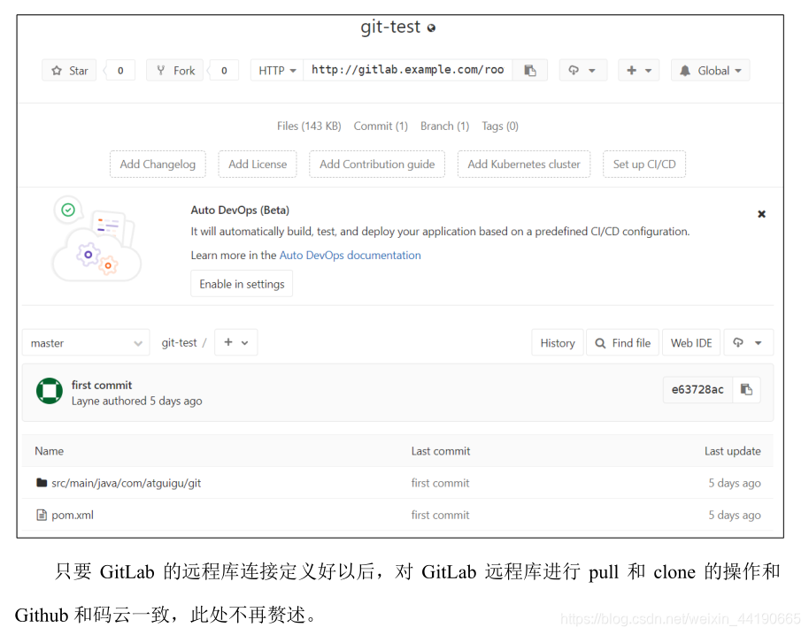Click the Layne author link
This screenshot has height=635, width=809.
86,401
